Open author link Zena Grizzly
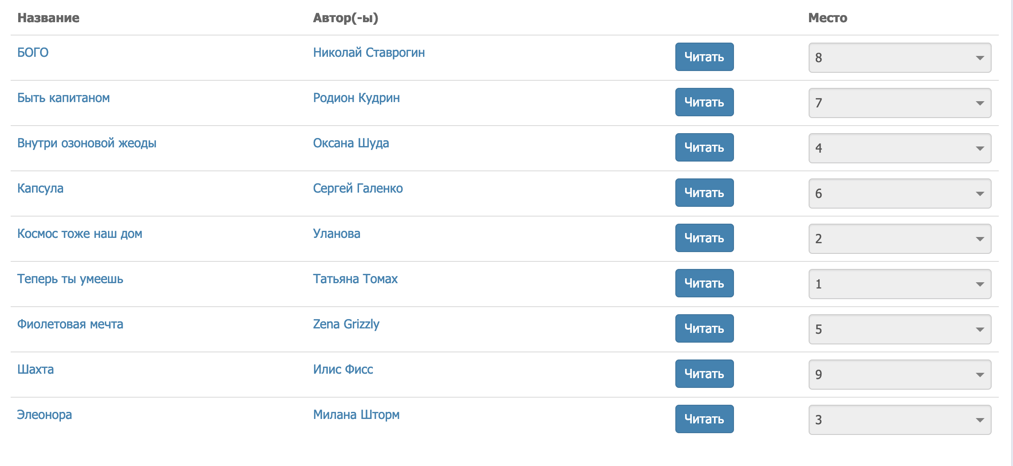1013x466 pixels. pos(346,324)
